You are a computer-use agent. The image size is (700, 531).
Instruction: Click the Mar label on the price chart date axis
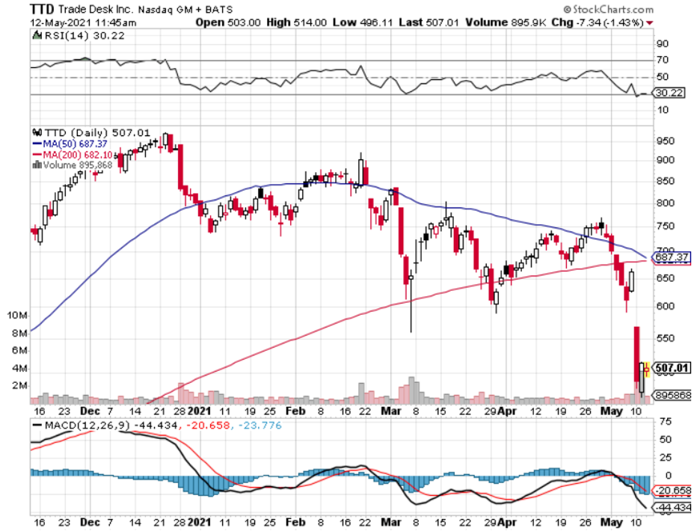pos(391,411)
